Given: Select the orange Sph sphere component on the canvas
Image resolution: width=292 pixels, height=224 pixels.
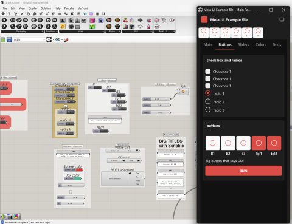Looking at the screenshot, I should (x=183, y=92).
